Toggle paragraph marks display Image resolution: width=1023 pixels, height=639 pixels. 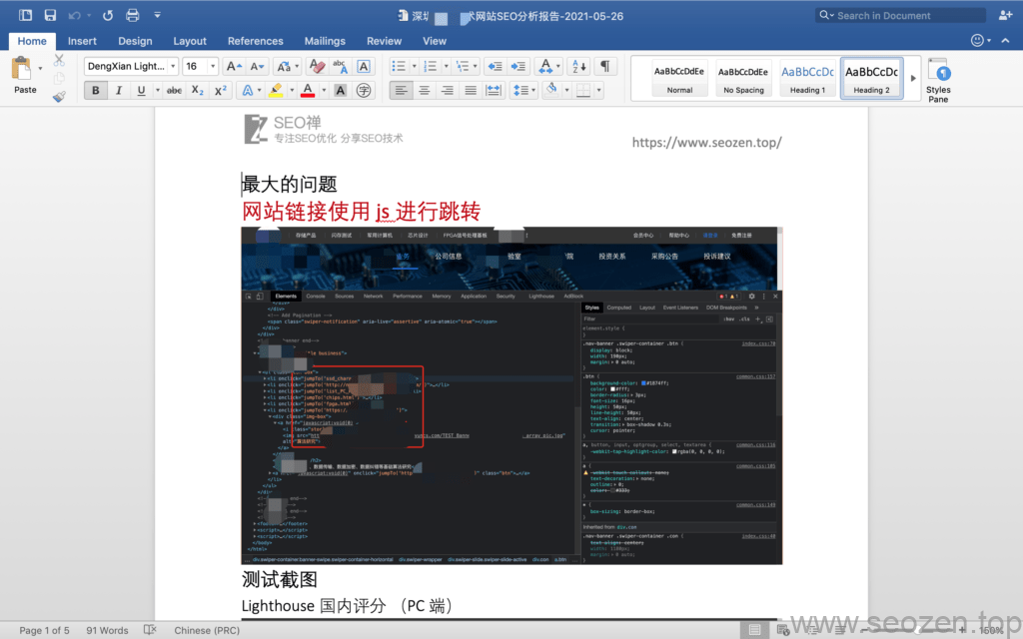pyautogui.click(x=606, y=67)
